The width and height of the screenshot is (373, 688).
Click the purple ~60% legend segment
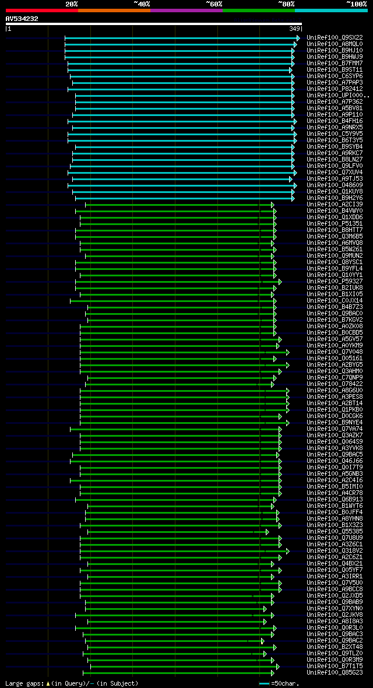coord(186,10)
